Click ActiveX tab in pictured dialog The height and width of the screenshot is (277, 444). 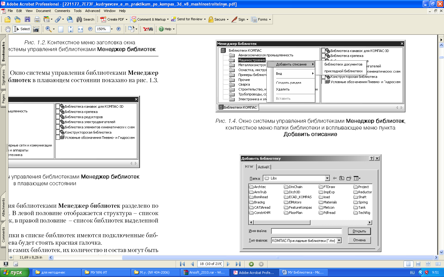tap(264, 167)
